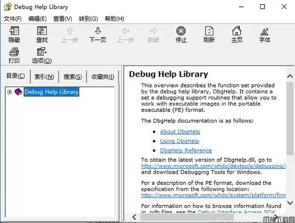
Task: Open the 查看(V) menu
Action: click(62, 19)
